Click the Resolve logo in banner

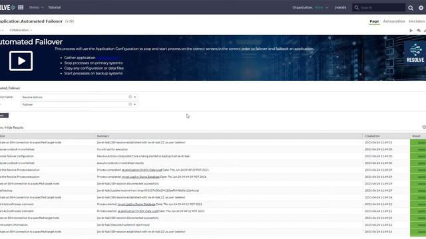[415, 53]
